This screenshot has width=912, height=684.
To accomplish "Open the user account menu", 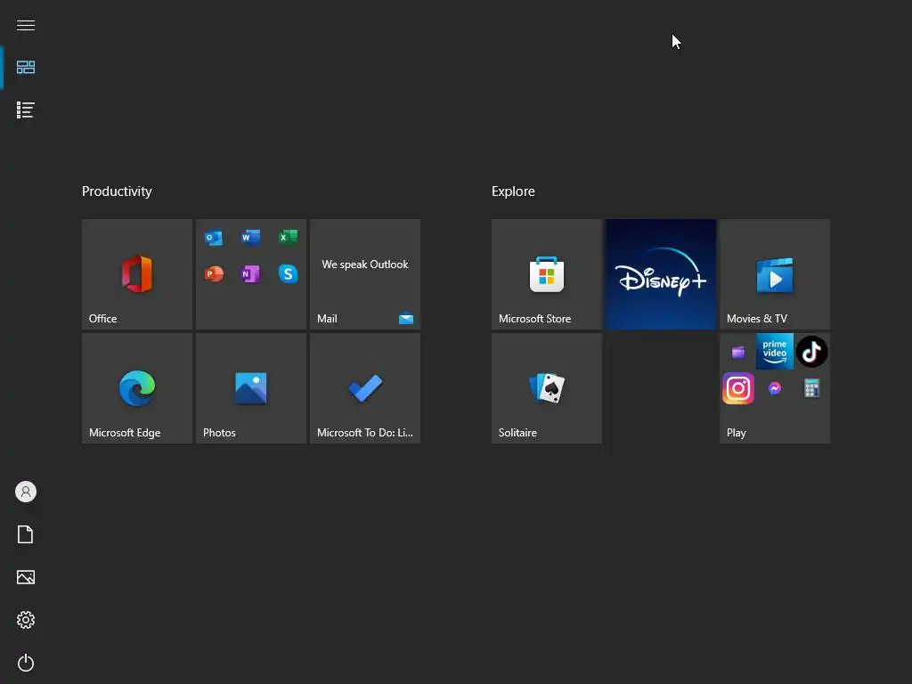I will pyautogui.click(x=26, y=492).
